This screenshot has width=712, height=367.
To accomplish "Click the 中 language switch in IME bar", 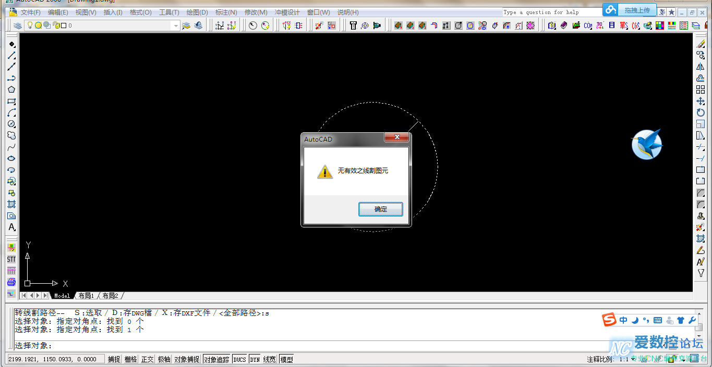I will pos(623,320).
